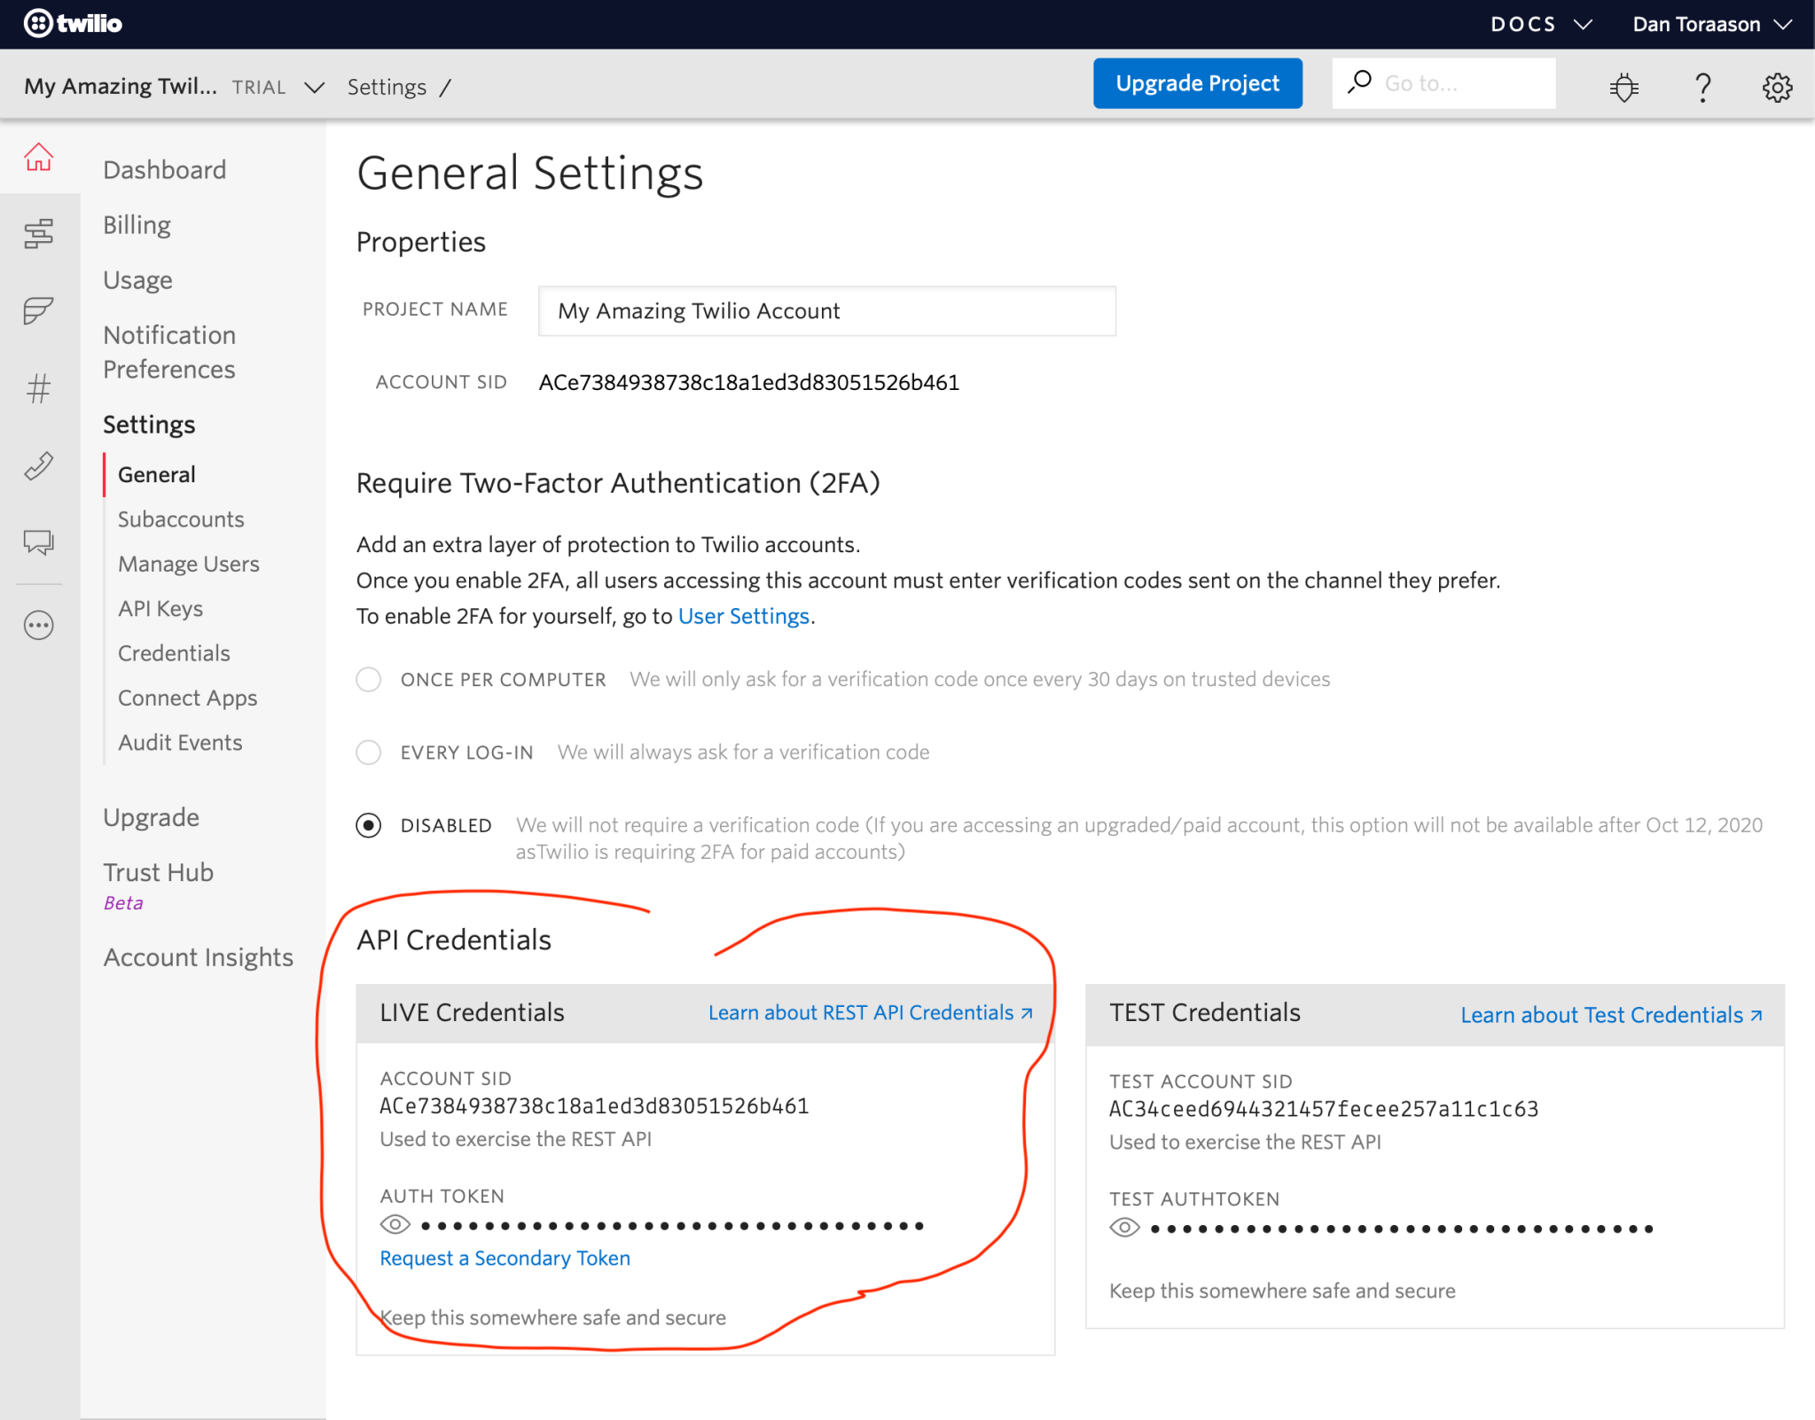Open All Products ellipsis icon in sidebar
Screen dimensions: 1815x1420
(x=39, y=626)
